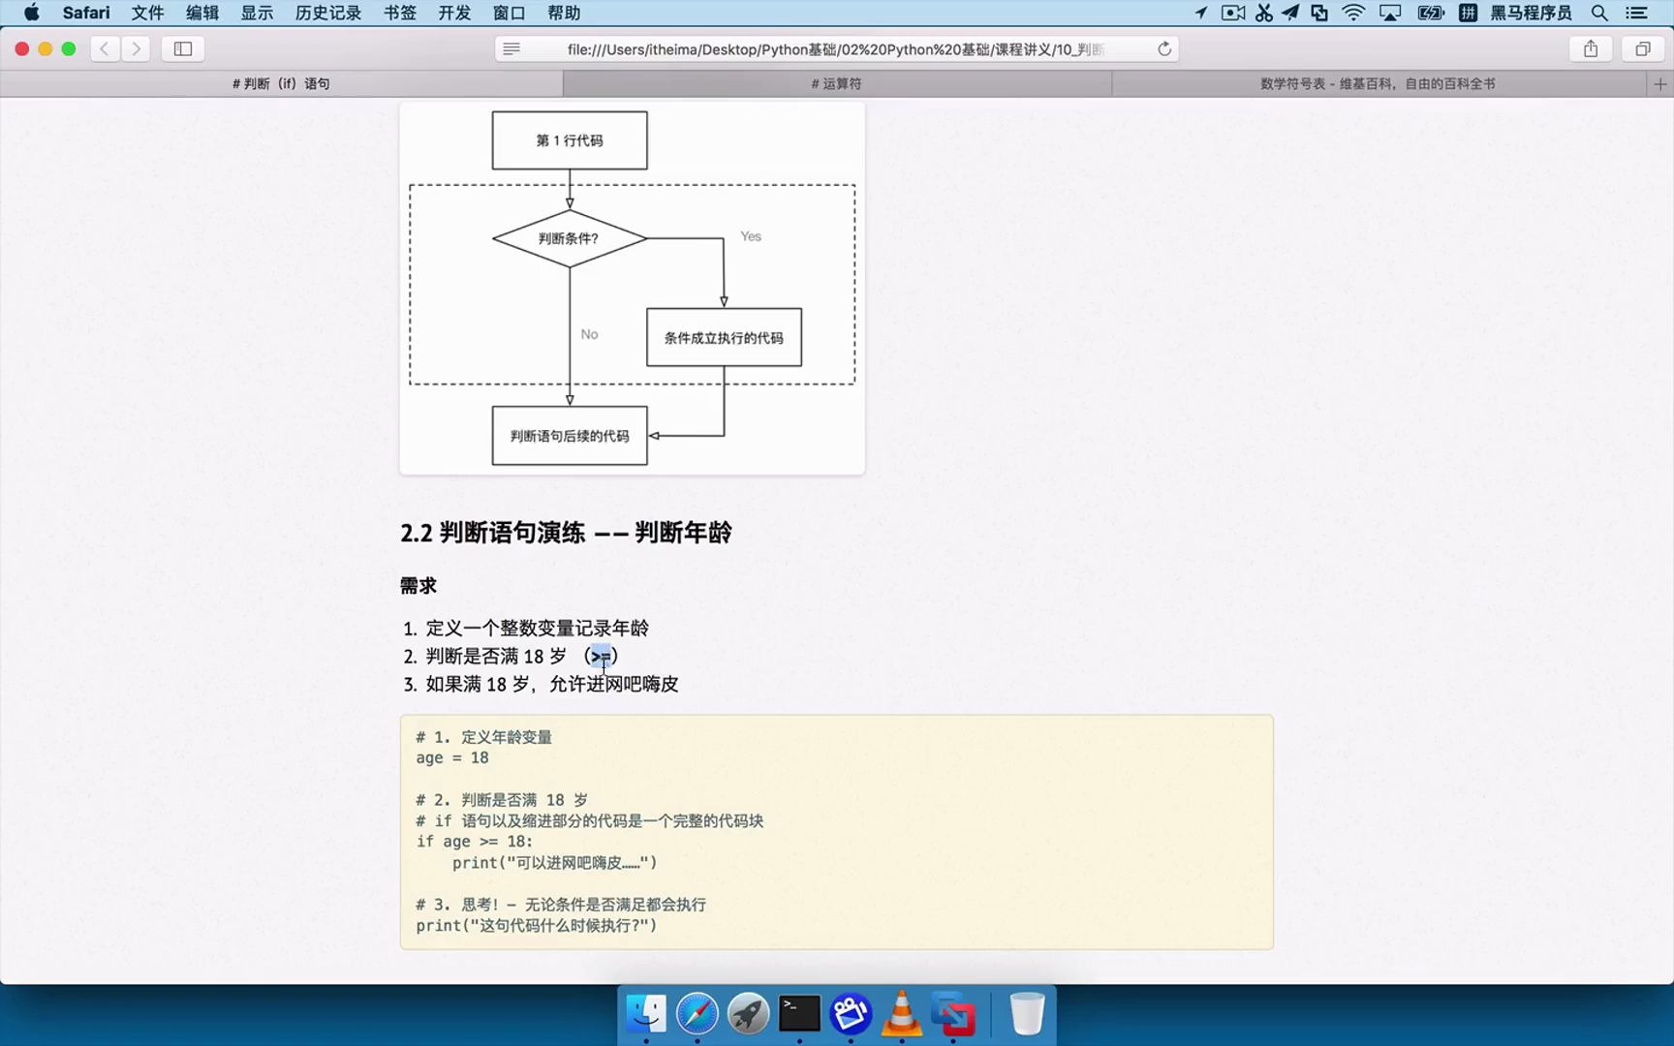Open the screen recording app in the Dock

point(852,1013)
